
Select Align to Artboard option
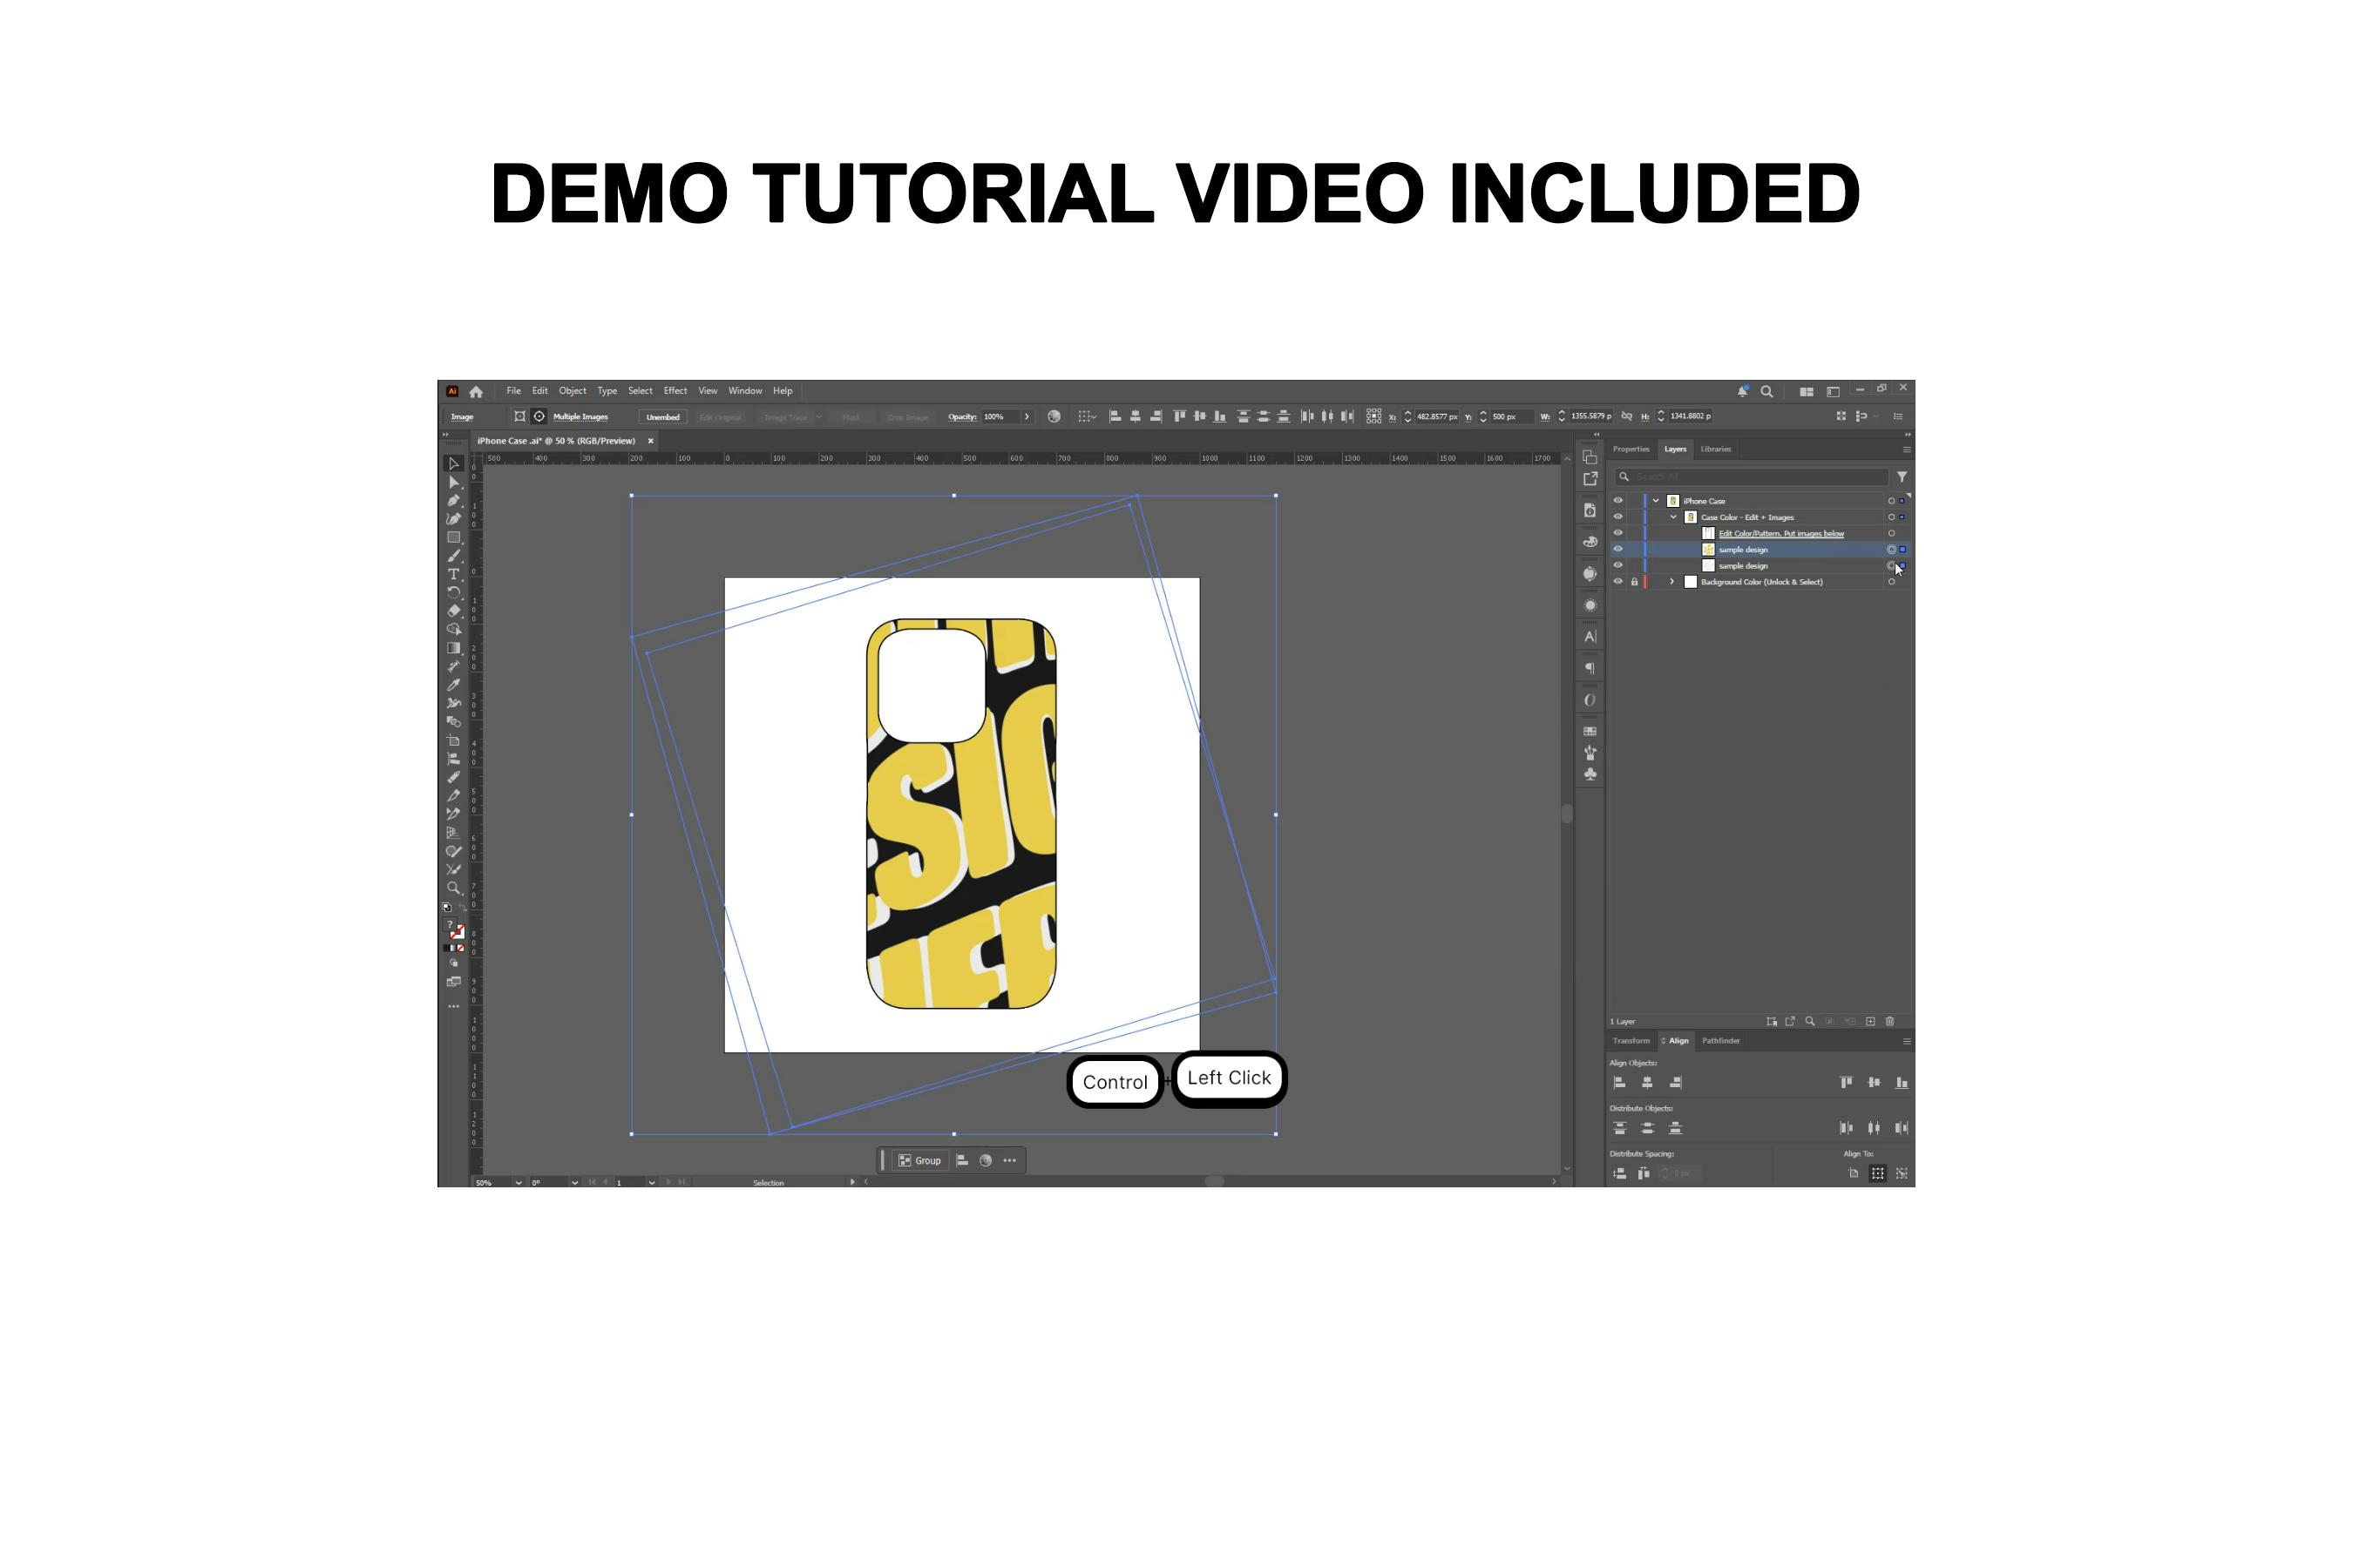tap(1854, 1173)
